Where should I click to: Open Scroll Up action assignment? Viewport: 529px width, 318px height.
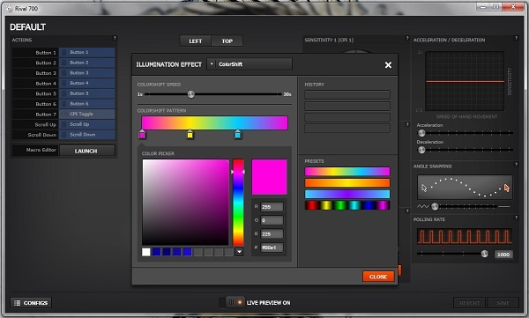(x=87, y=124)
